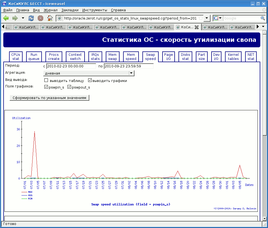Switch to the IRQs stats tab

click(95, 57)
